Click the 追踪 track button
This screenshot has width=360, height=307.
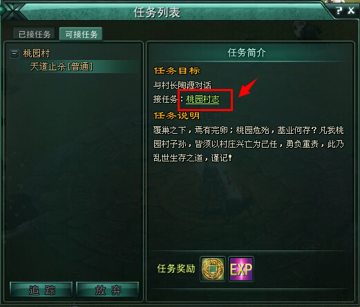click(41, 290)
